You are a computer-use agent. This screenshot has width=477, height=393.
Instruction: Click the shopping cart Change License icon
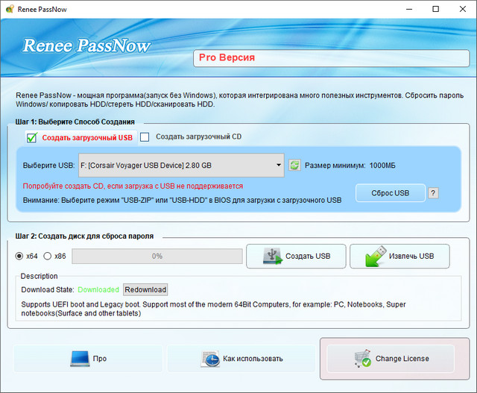pyautogui.click(x=362, y=359)
